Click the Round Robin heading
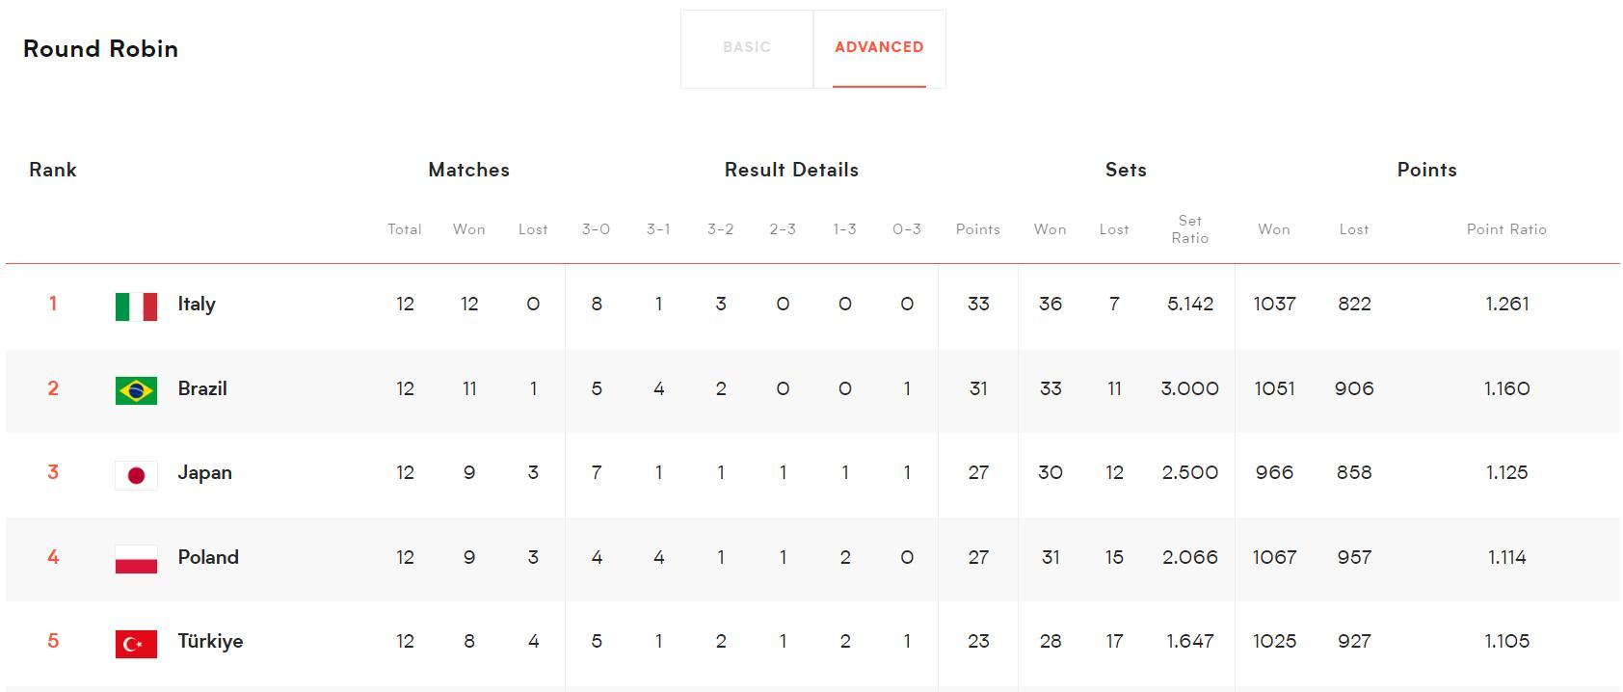 tap(100, 49)
